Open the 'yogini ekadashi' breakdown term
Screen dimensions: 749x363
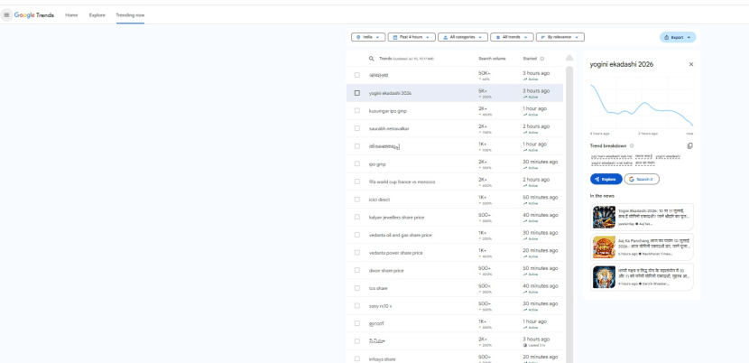click(x=667, y=156)
